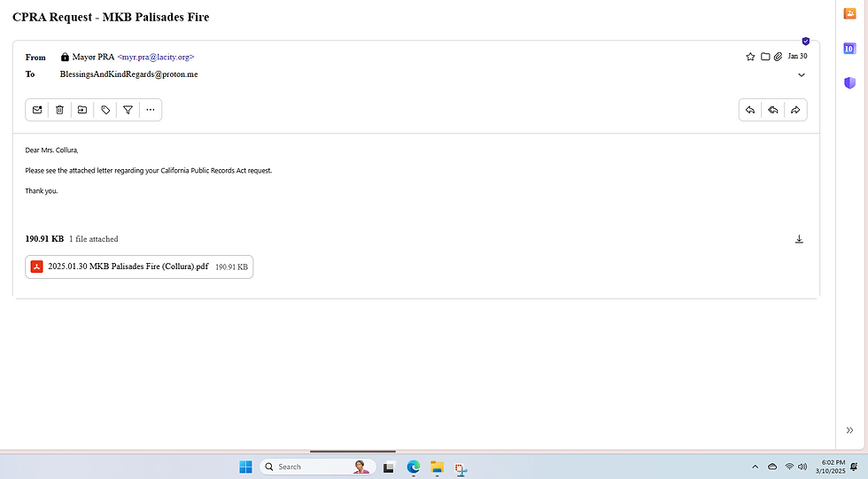Click sender address myr.pra@lacity.org

[156, 57]
